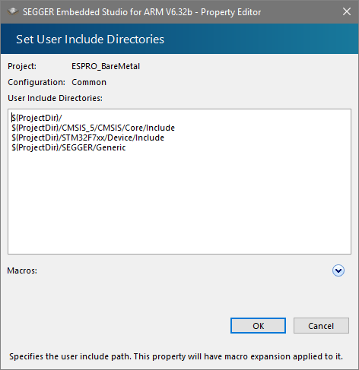
Task: Click the SEGGER application icon in title bar
Action: (x=13, y=11)
